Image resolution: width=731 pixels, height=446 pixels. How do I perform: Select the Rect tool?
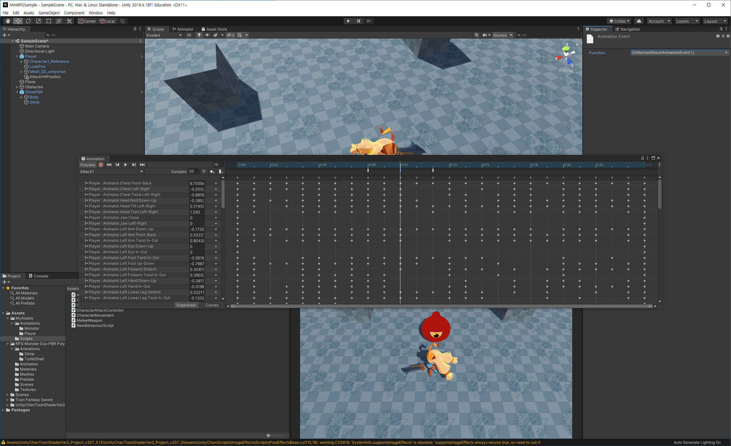click(49, 21)
